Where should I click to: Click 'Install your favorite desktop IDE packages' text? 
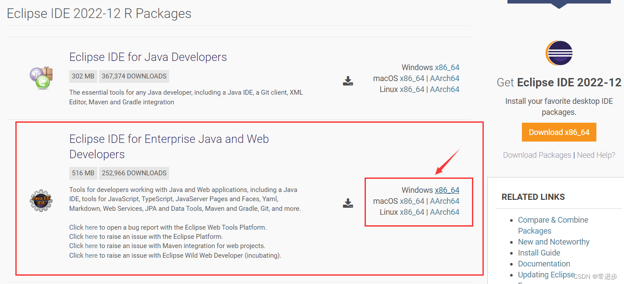559,106
